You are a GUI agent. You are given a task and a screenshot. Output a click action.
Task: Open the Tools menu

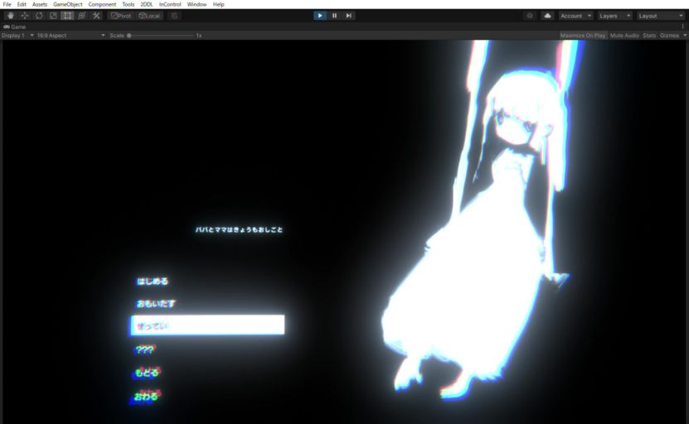pos(129,4)
